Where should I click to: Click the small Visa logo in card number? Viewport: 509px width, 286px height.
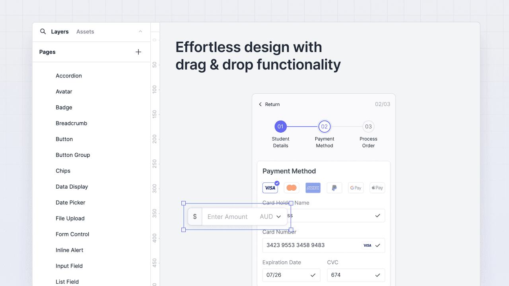pyautogui.click(x=367, y=245)
